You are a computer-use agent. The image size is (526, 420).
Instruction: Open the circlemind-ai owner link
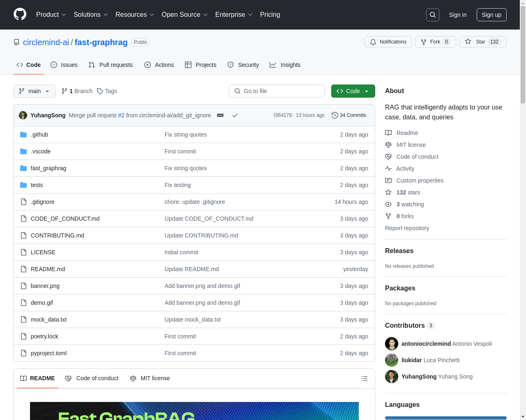(x=46, y=42)
